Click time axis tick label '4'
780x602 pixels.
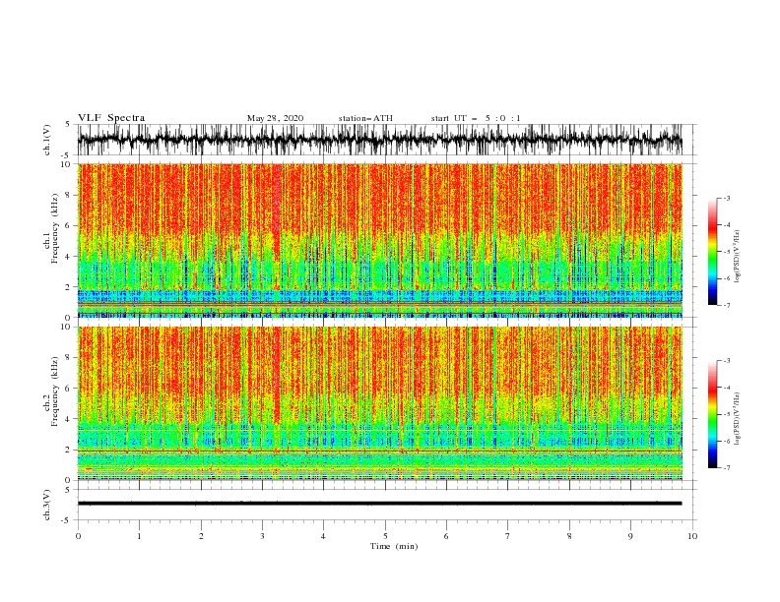(x=323, y=536)
